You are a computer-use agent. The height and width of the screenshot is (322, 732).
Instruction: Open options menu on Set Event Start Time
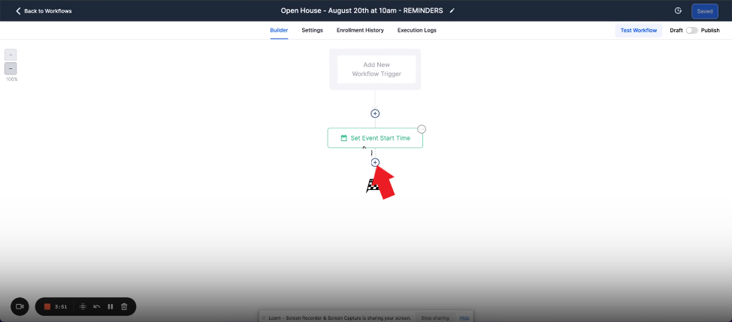(422, 129)
